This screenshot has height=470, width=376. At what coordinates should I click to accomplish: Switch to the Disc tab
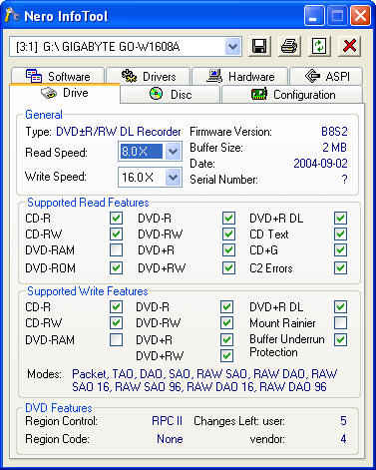[171, 94]
